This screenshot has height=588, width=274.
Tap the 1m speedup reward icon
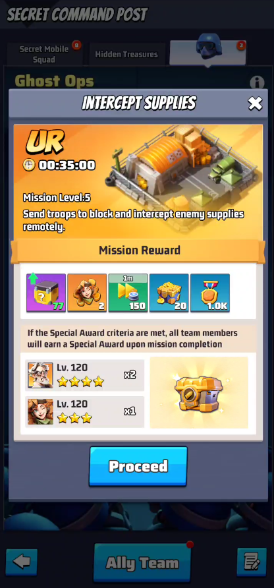128,293
